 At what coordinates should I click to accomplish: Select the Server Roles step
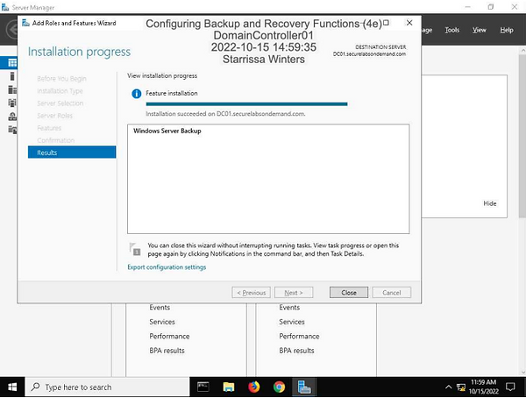(54, 116)
